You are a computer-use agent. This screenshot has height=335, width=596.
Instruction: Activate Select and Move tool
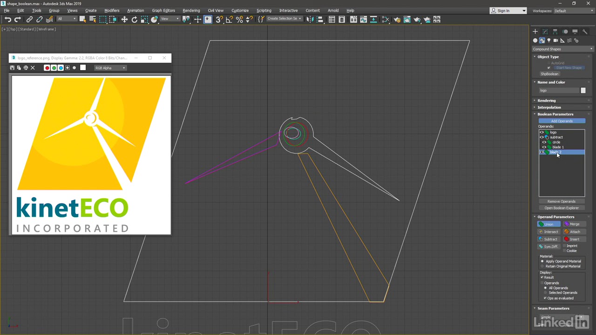(x=124, y=19)
